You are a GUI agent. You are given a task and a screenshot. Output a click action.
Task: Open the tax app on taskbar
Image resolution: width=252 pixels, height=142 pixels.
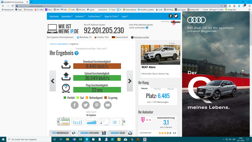point(145,139)
